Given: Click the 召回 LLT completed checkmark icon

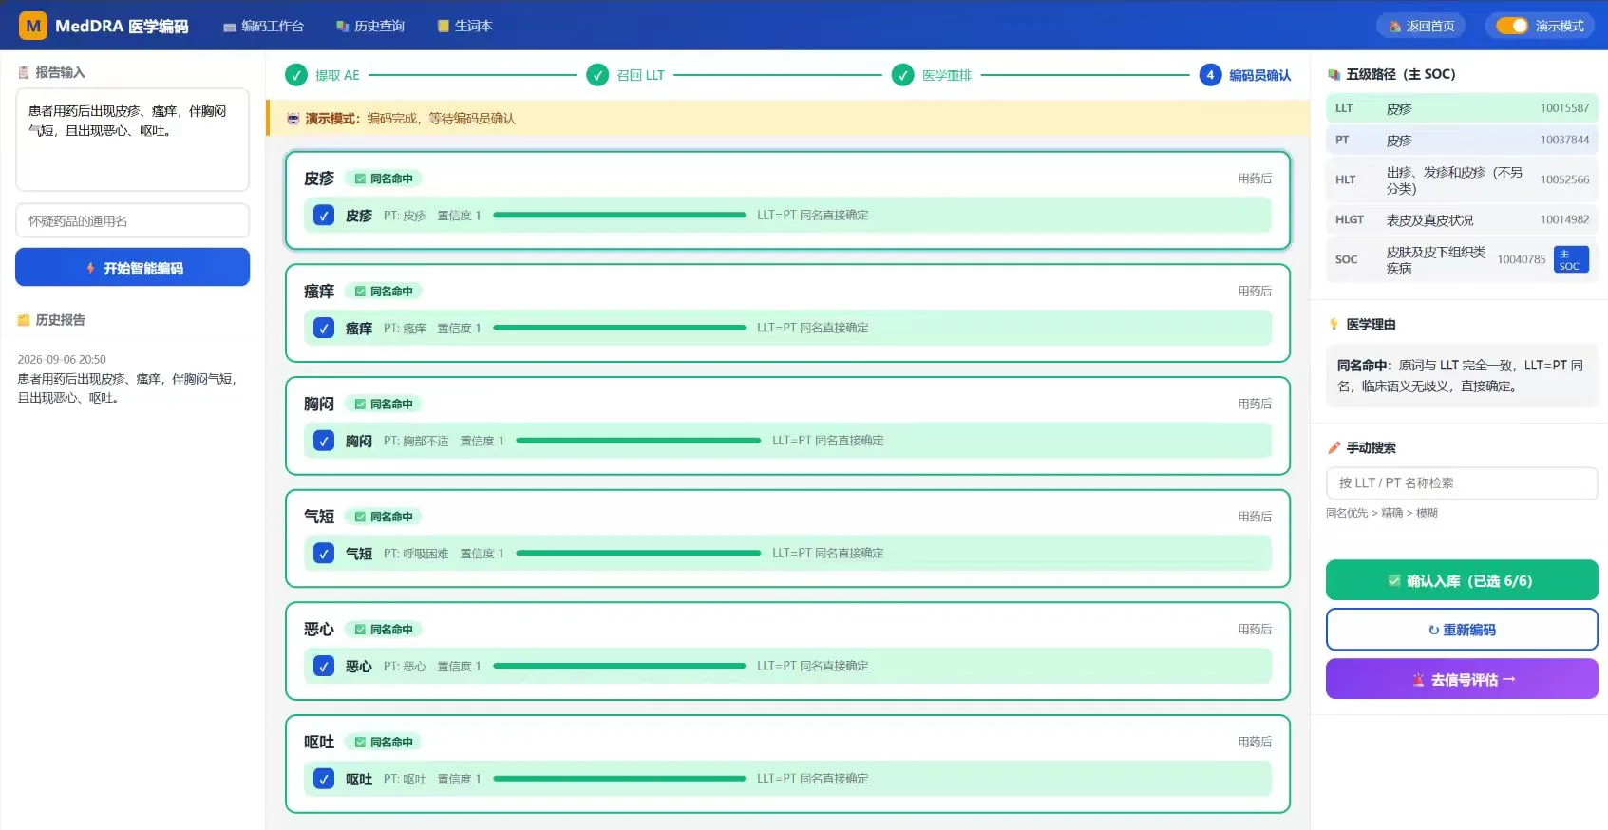Looking at the screenshot, I should point(597,75).
